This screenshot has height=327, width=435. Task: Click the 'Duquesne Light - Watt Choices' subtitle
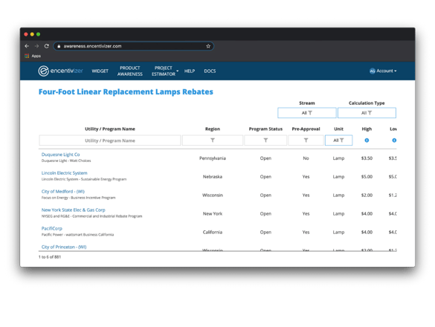[x=66, y=161]
